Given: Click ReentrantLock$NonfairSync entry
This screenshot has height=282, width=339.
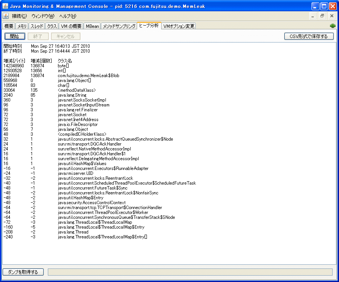Looking at the screenshot, I should coord(108,193).
